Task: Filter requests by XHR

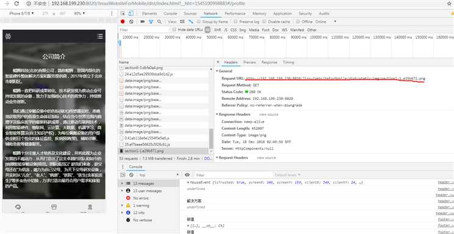Action: [218, 30]
